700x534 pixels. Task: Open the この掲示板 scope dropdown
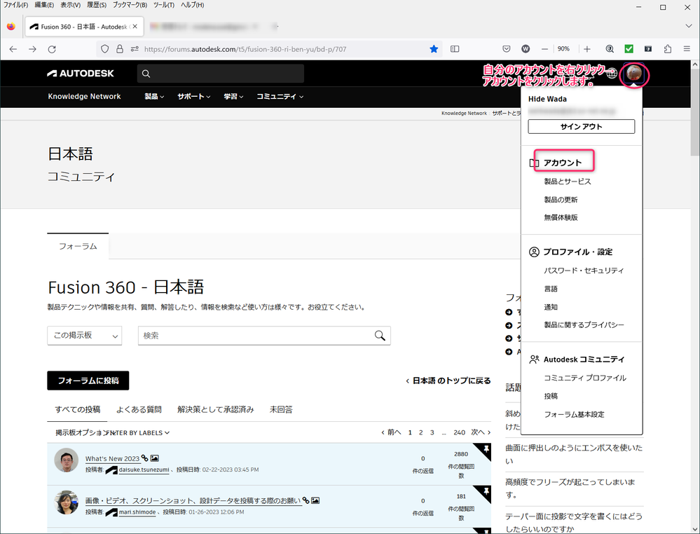(x=85, y=335)
